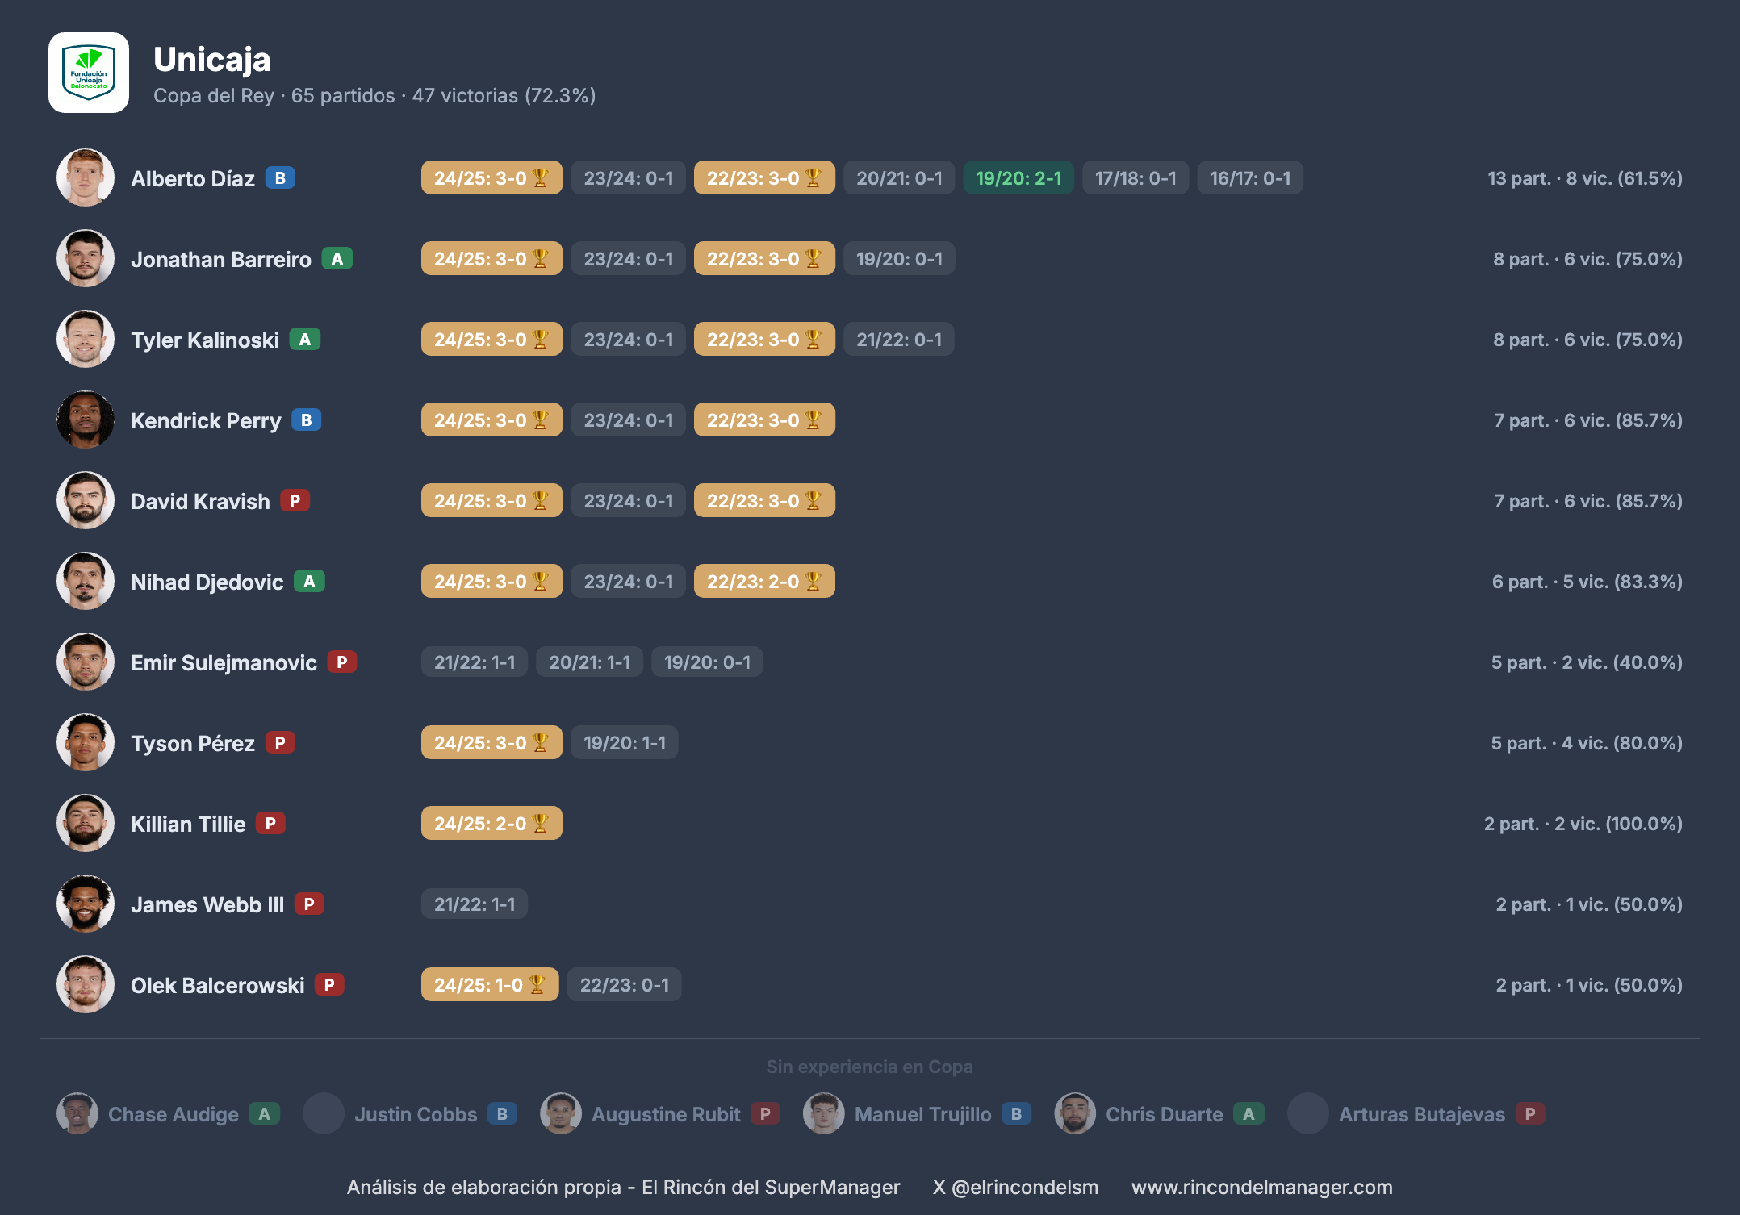Click Chris Duarte's small avatar
The width and height of the screenshot is (1740, 1215).
(x=1074, y=1113)
